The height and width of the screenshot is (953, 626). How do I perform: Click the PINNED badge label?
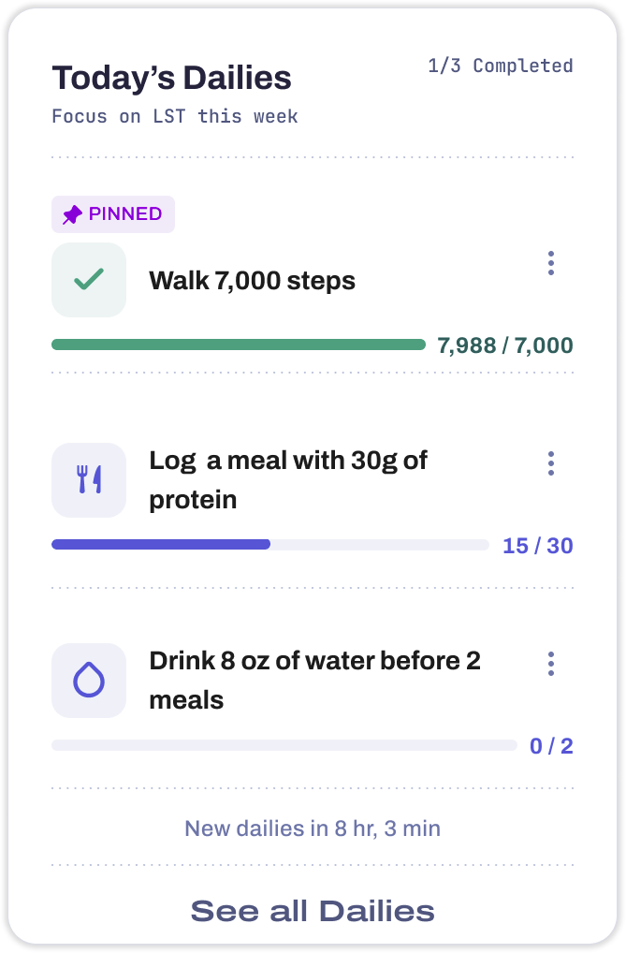(x=113, y=214)
